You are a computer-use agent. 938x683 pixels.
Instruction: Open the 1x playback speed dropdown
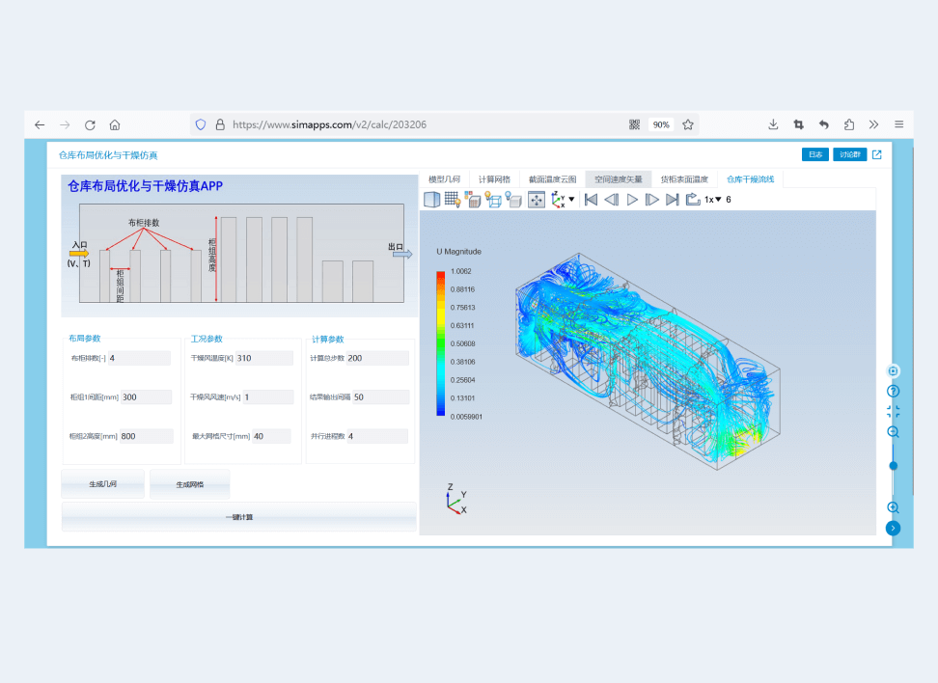713,200
